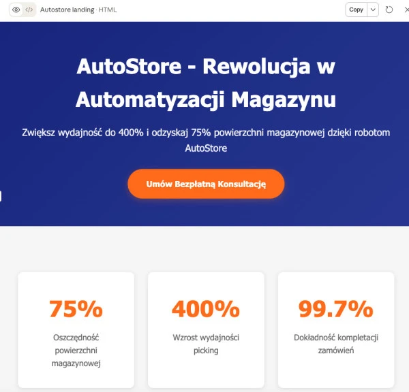Click the 'AutoStore - Rewolucja w' heading line
The width and height of the screenshot is (409, 392).
[206, 66]
